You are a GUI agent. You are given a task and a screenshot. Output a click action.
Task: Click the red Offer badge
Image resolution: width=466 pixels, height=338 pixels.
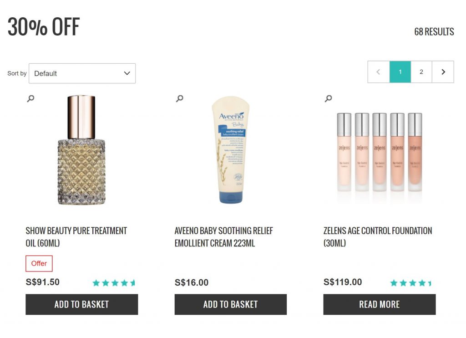(x=39, y=263)
